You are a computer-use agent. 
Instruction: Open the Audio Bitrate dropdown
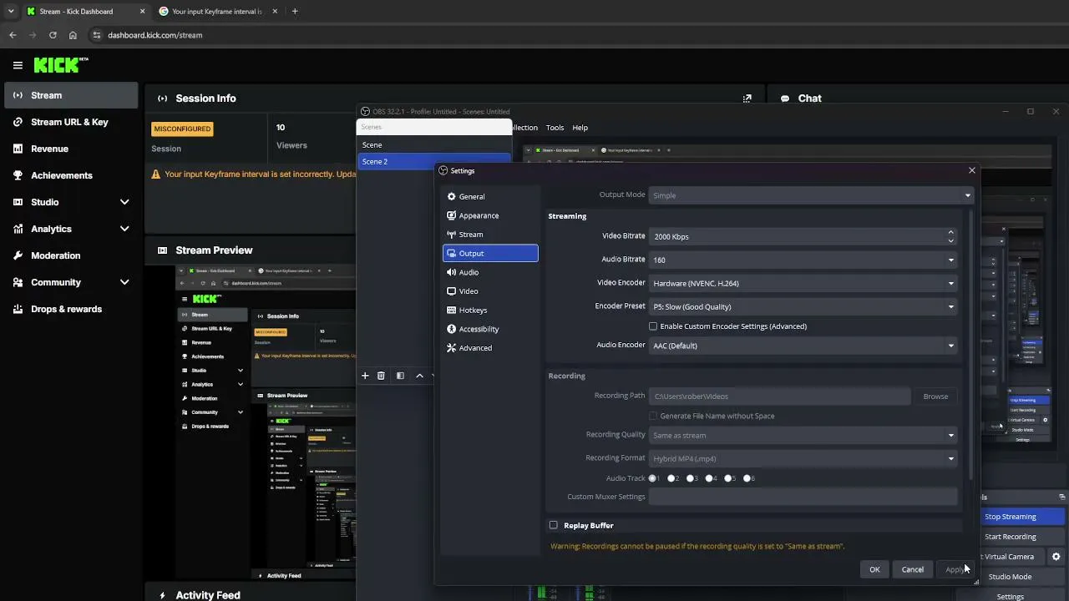(x=803, y=260)
